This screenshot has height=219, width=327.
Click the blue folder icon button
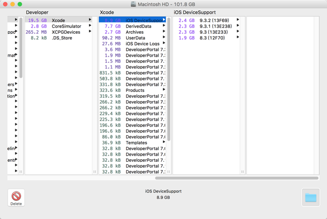coord(311,198)
